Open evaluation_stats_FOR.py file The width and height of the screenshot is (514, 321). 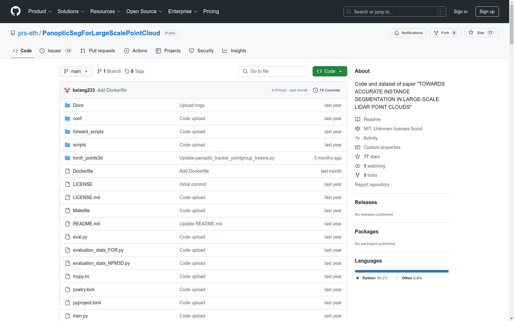tap(98, 250)
